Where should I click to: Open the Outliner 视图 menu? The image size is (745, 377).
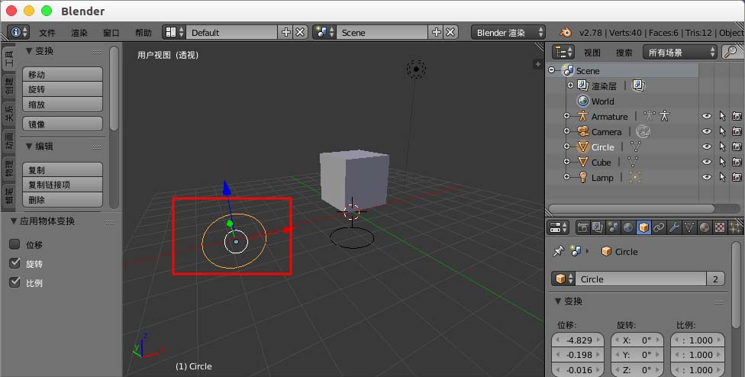(592, 53)
